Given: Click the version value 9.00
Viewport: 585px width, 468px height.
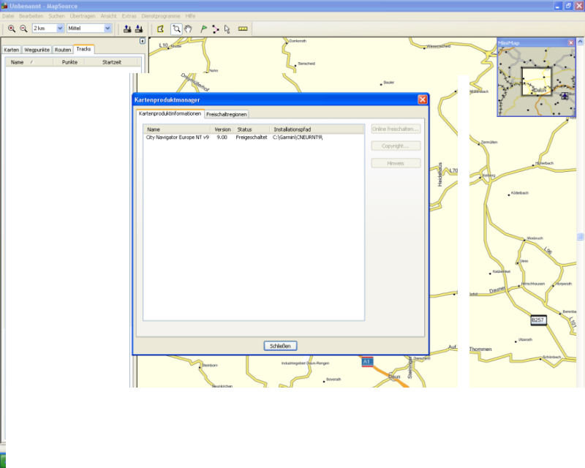Looking at the screenshot, I should point(222,137).
